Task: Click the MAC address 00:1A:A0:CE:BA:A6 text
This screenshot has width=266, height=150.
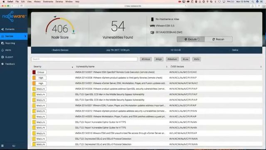Action: tap(169, 32)
